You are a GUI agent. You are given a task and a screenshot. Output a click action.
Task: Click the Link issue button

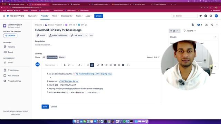coord(77,35)
